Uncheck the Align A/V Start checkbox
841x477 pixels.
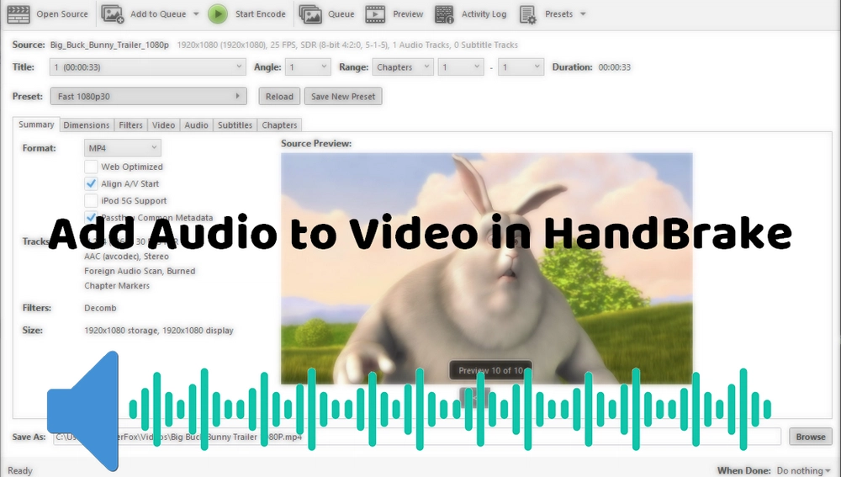pos(91,183)
